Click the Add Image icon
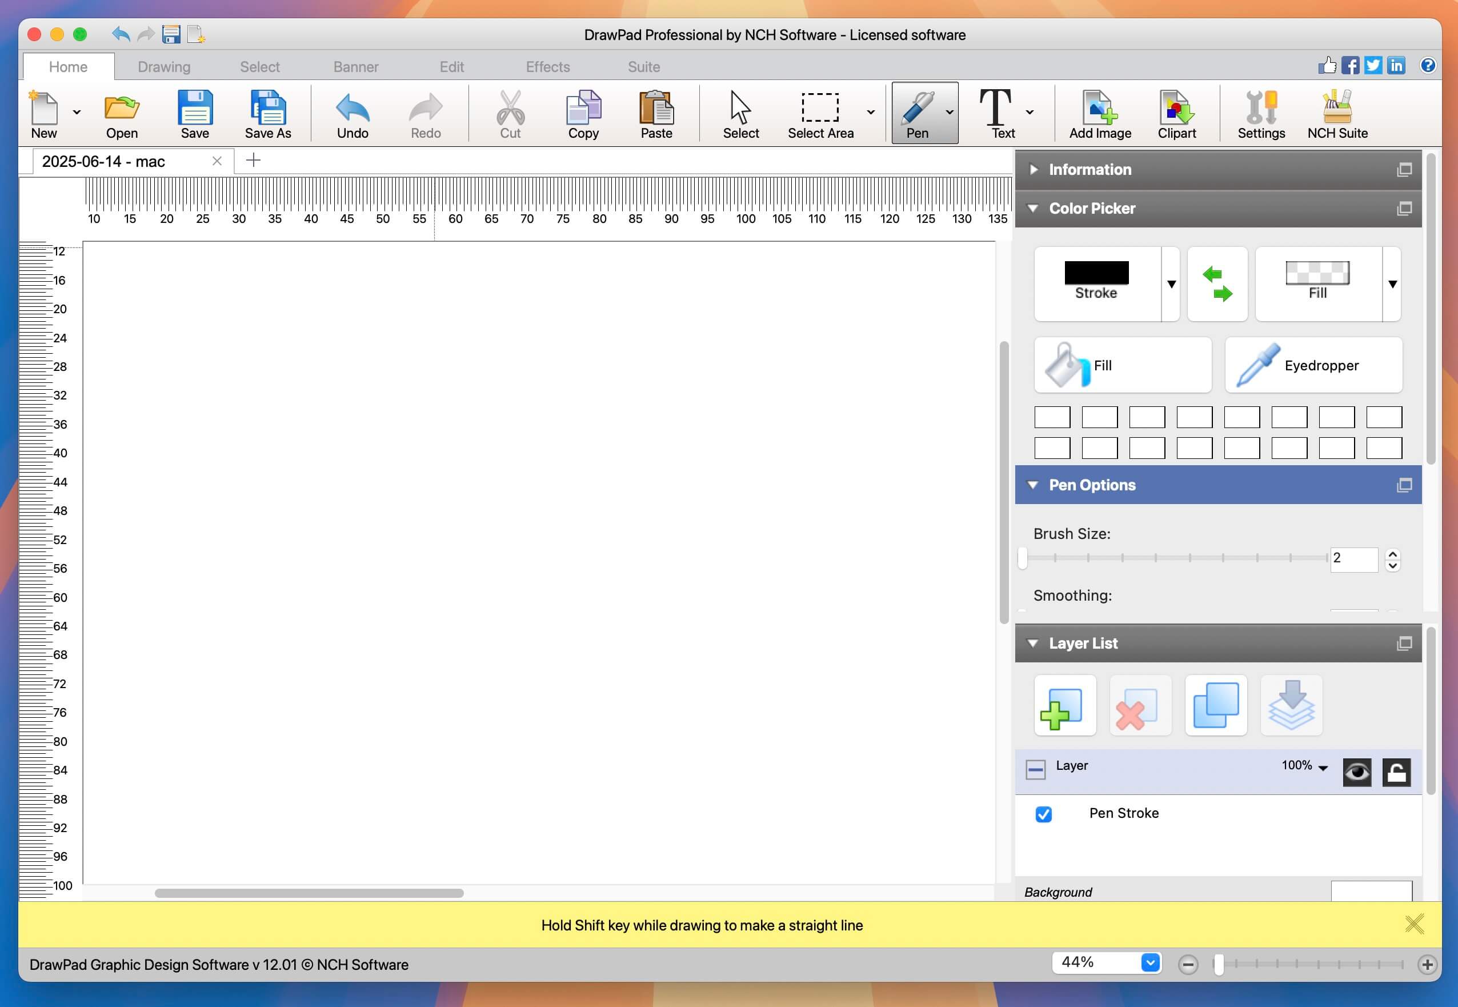The image size is (1458, 1007). click(1100, 114)
